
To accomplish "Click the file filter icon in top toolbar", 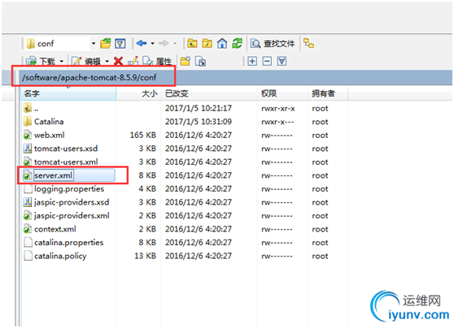I will (x=120, y=44).
